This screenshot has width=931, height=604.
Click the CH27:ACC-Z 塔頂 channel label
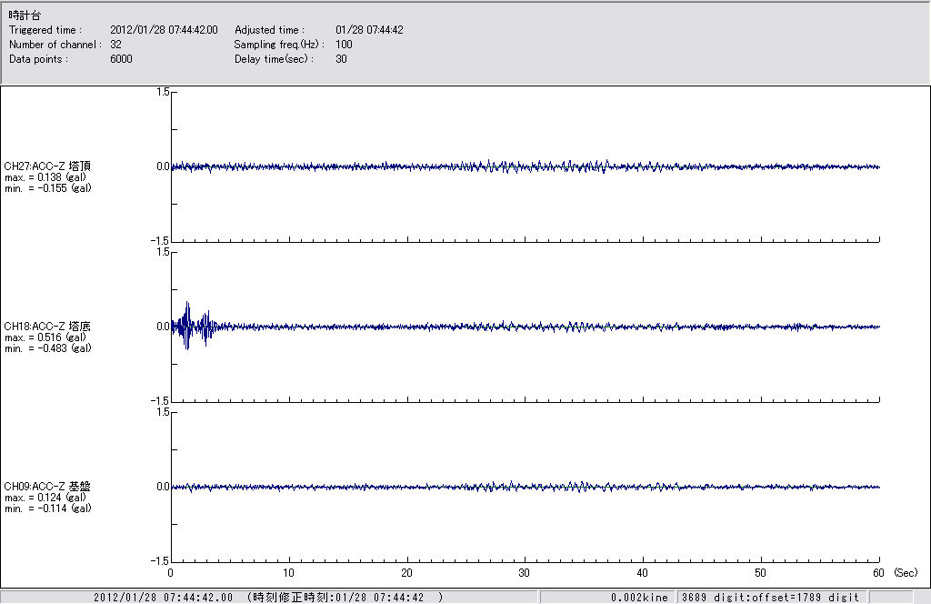point(47,166)
